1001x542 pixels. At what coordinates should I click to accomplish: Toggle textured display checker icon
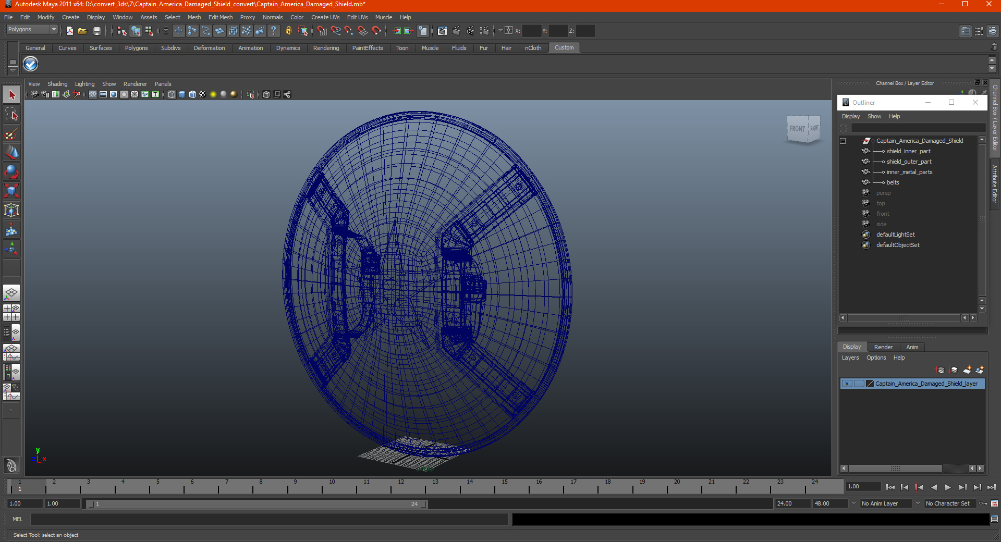tap(202, 94)
